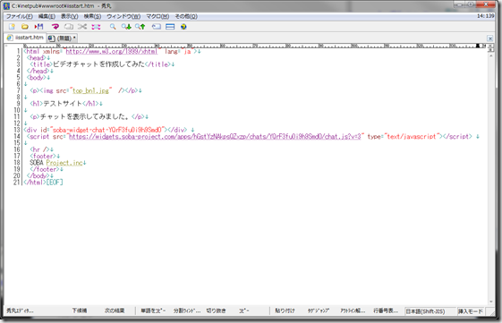Screen dimensions: 502x323
Task: Click the <hr /> tag on line 16
Action: click(x=39, y=149)
